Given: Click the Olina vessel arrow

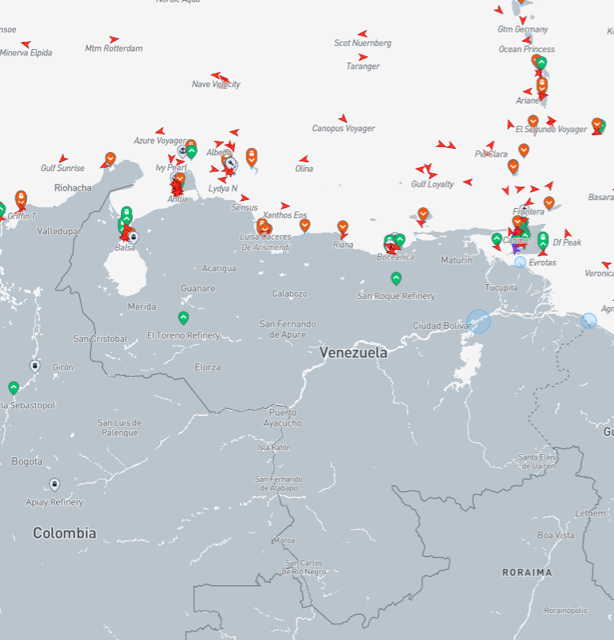Looking at the screenshot, I should tap(304, 159).
